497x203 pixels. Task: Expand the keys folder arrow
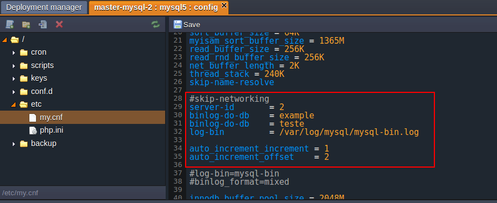(x=14, y=79)
